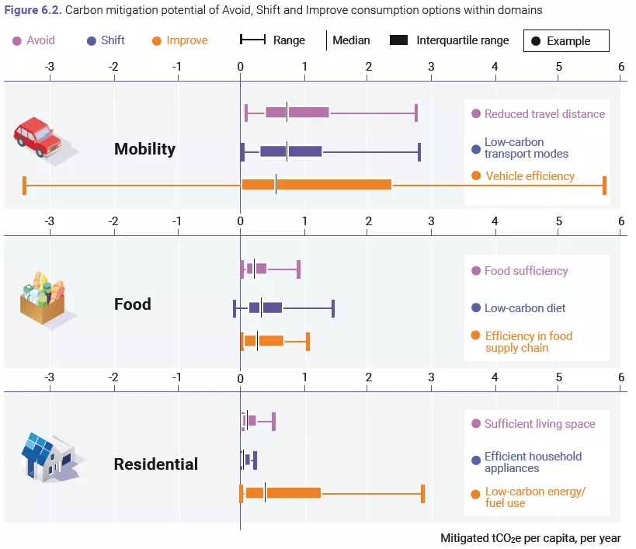Click the Efficient household appliances label
636x549 pixels.
533,462
